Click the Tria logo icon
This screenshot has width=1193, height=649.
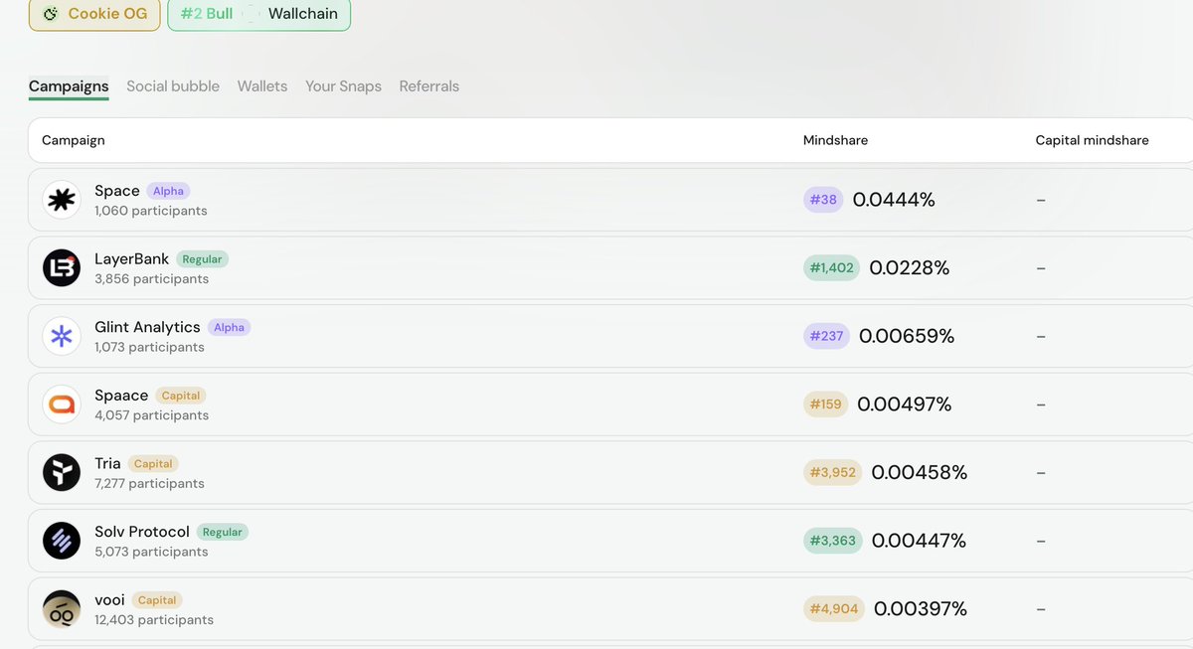click(x=62, y=472)
